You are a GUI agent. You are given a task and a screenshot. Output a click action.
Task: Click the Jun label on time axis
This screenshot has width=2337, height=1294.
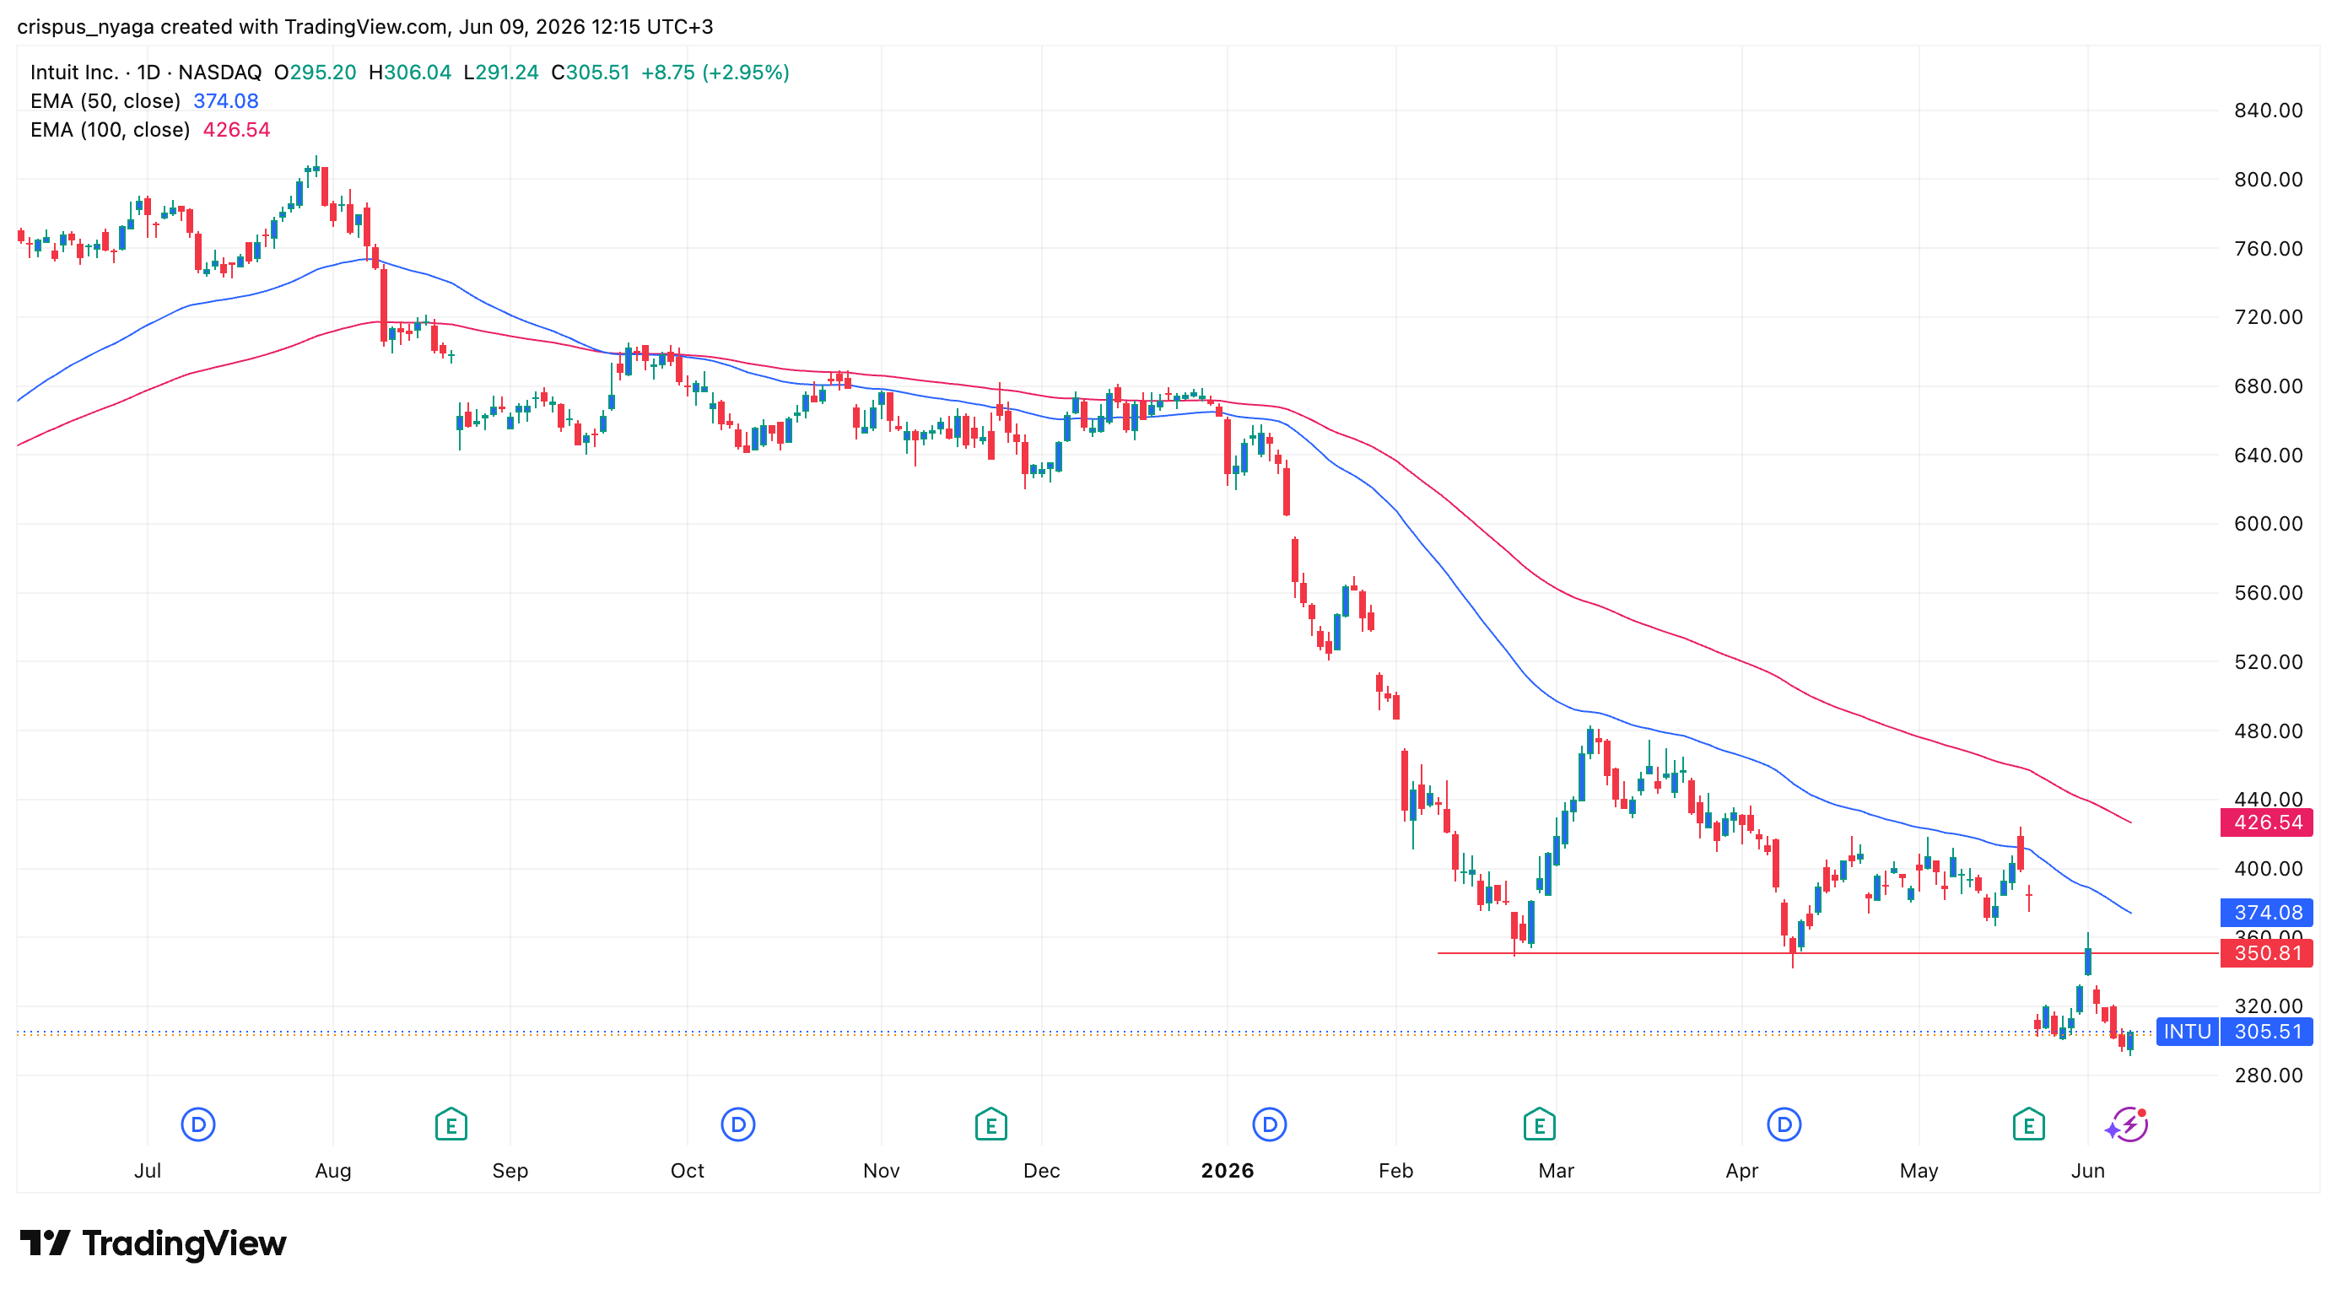pos(2087,1170)
